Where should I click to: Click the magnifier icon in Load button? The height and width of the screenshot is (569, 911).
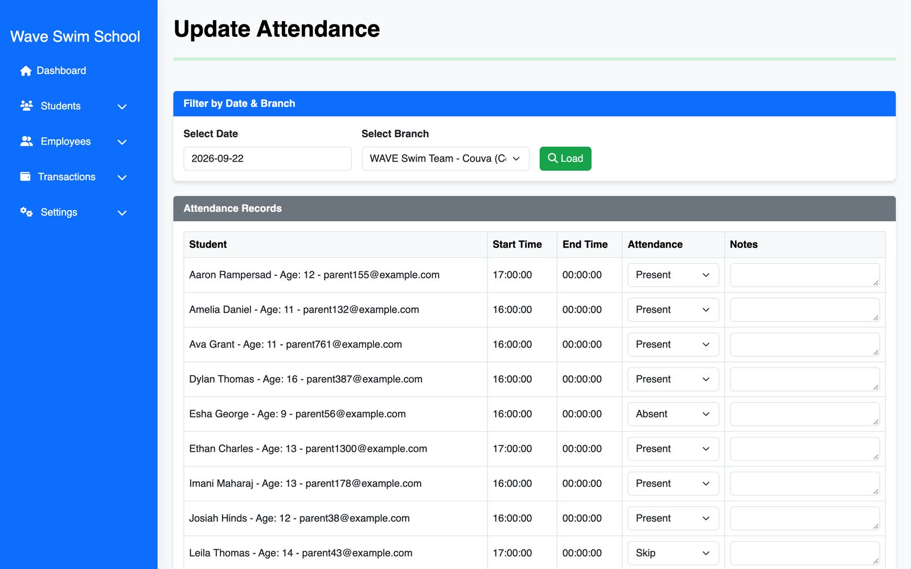point(552,158)
